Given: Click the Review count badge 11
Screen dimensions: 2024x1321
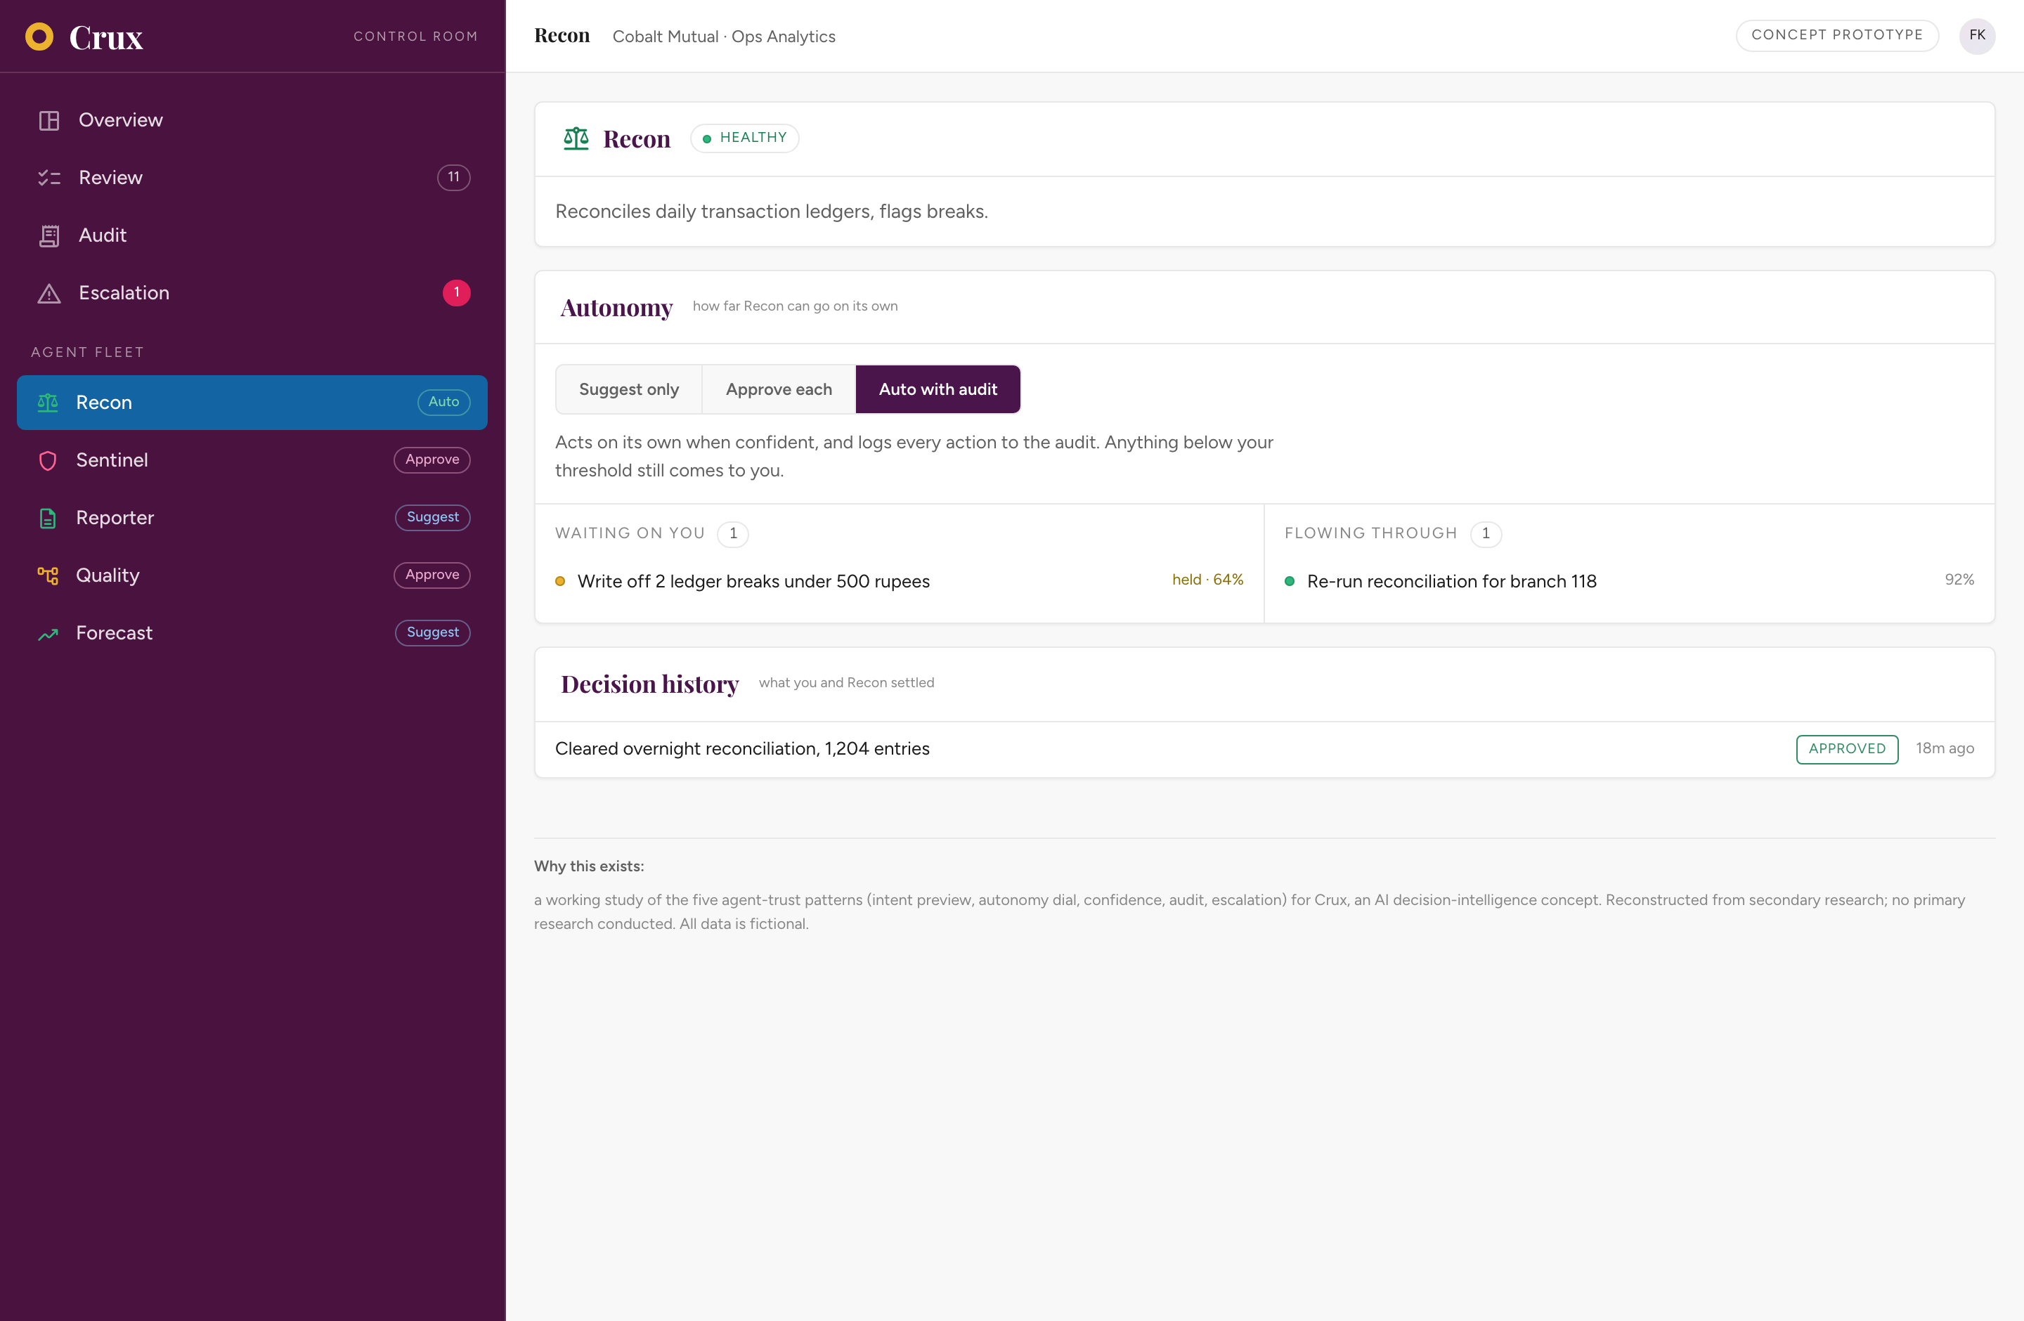Looking at the screenshot, I should click(x=453, y=178).
